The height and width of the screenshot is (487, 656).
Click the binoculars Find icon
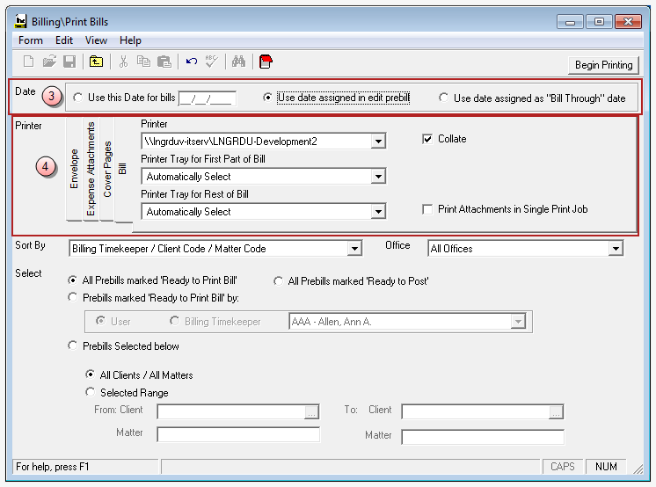[x=238, y=62]
